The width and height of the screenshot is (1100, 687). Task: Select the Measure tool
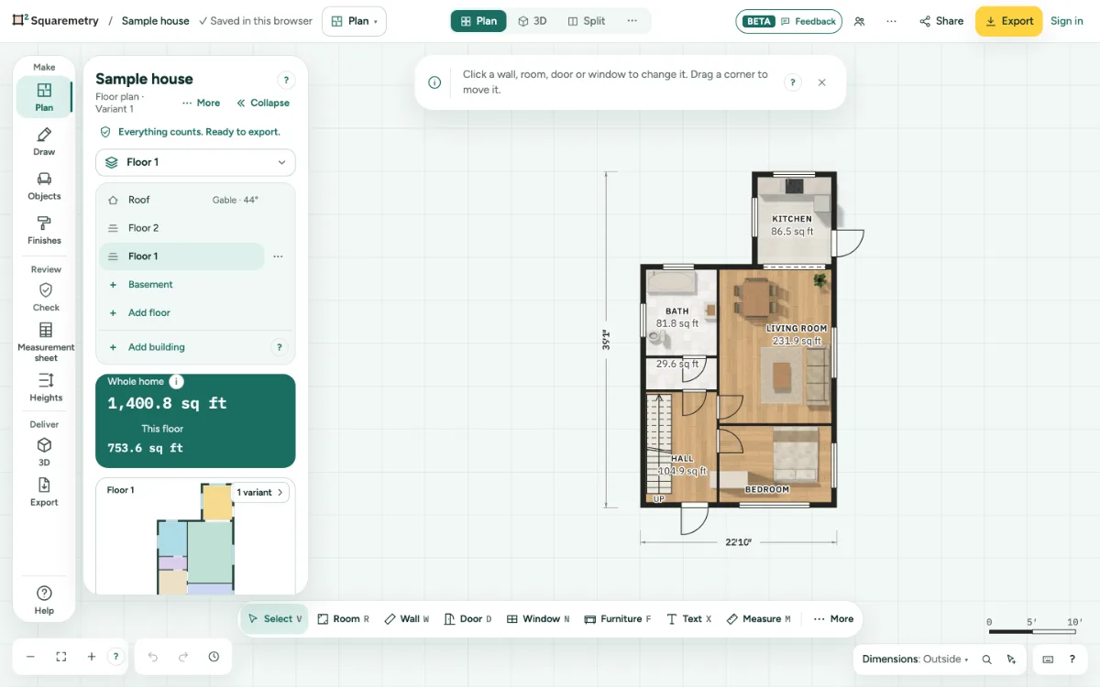(758, 619)
